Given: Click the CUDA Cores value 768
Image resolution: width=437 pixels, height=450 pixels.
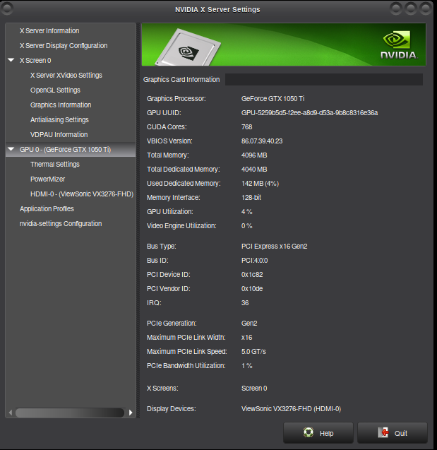Looking at the screenshot, I should click(246, 127).
